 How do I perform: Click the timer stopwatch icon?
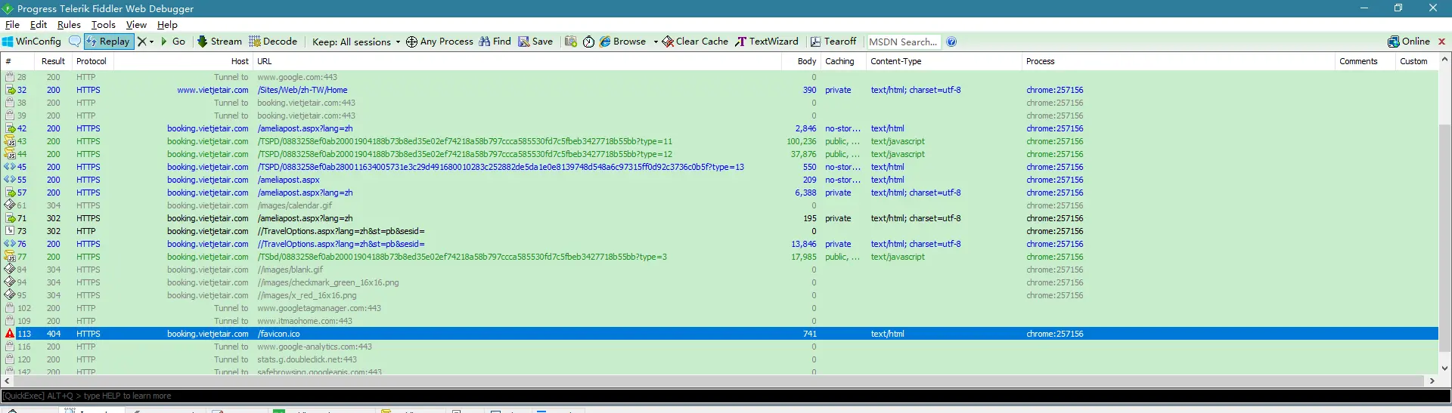[x=589, y=42]
